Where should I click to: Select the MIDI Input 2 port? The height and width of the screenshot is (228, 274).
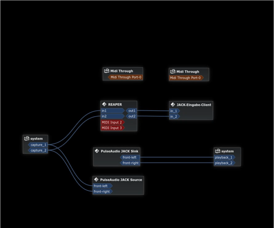[113, 122]
